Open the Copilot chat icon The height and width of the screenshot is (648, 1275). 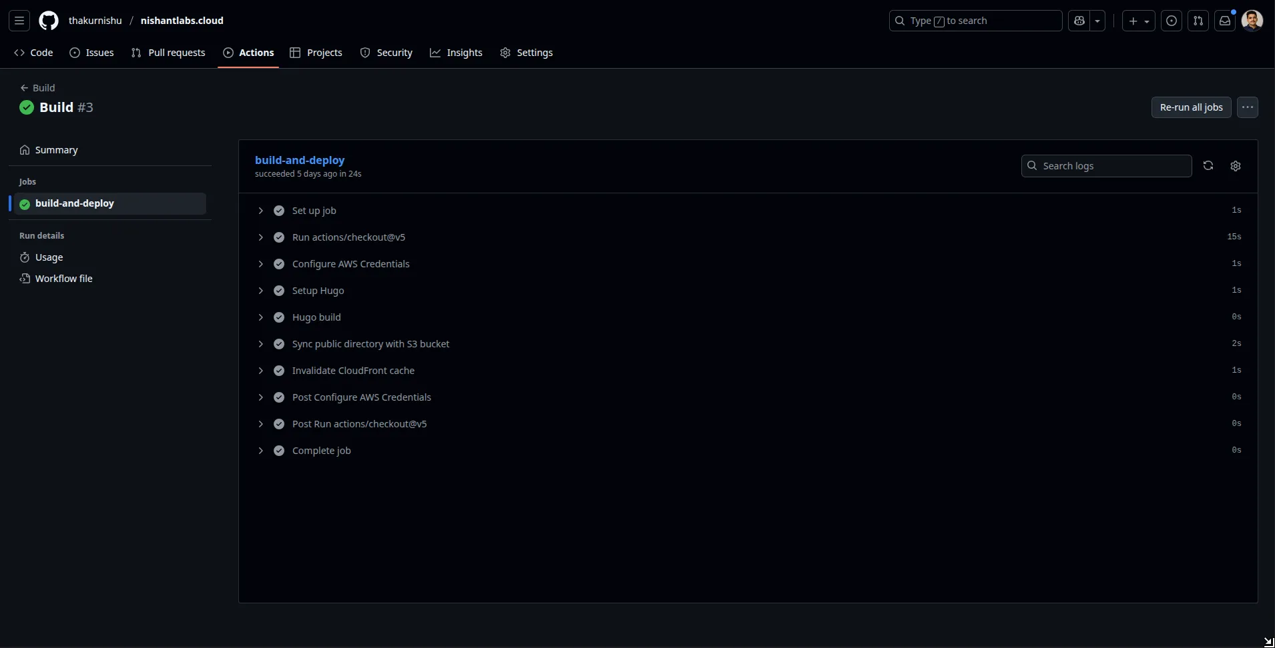[1079, 21]
